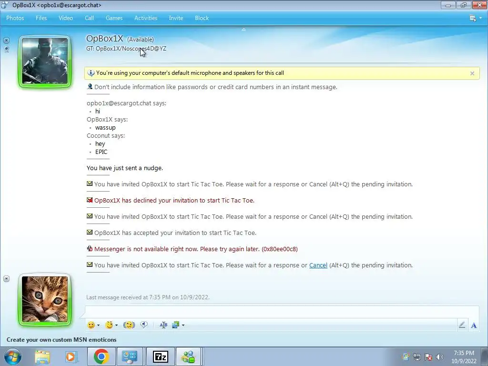Click the OpBox1X contact name heading
488x366 pixels.
(104, 38)
